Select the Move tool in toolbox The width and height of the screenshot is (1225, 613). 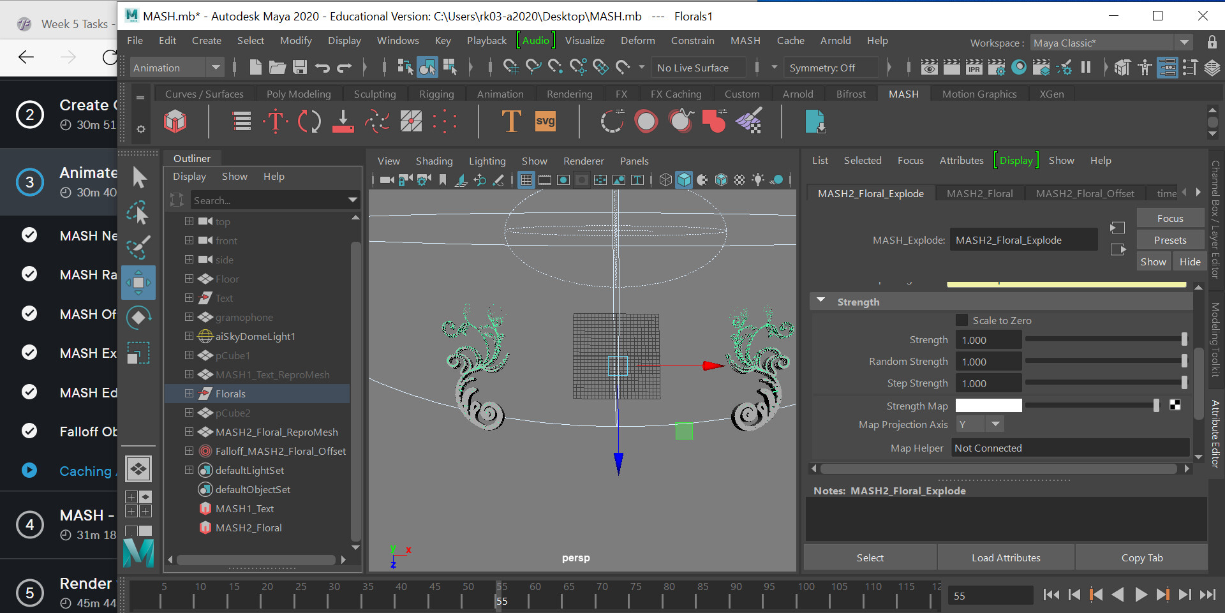click(138, 283)
